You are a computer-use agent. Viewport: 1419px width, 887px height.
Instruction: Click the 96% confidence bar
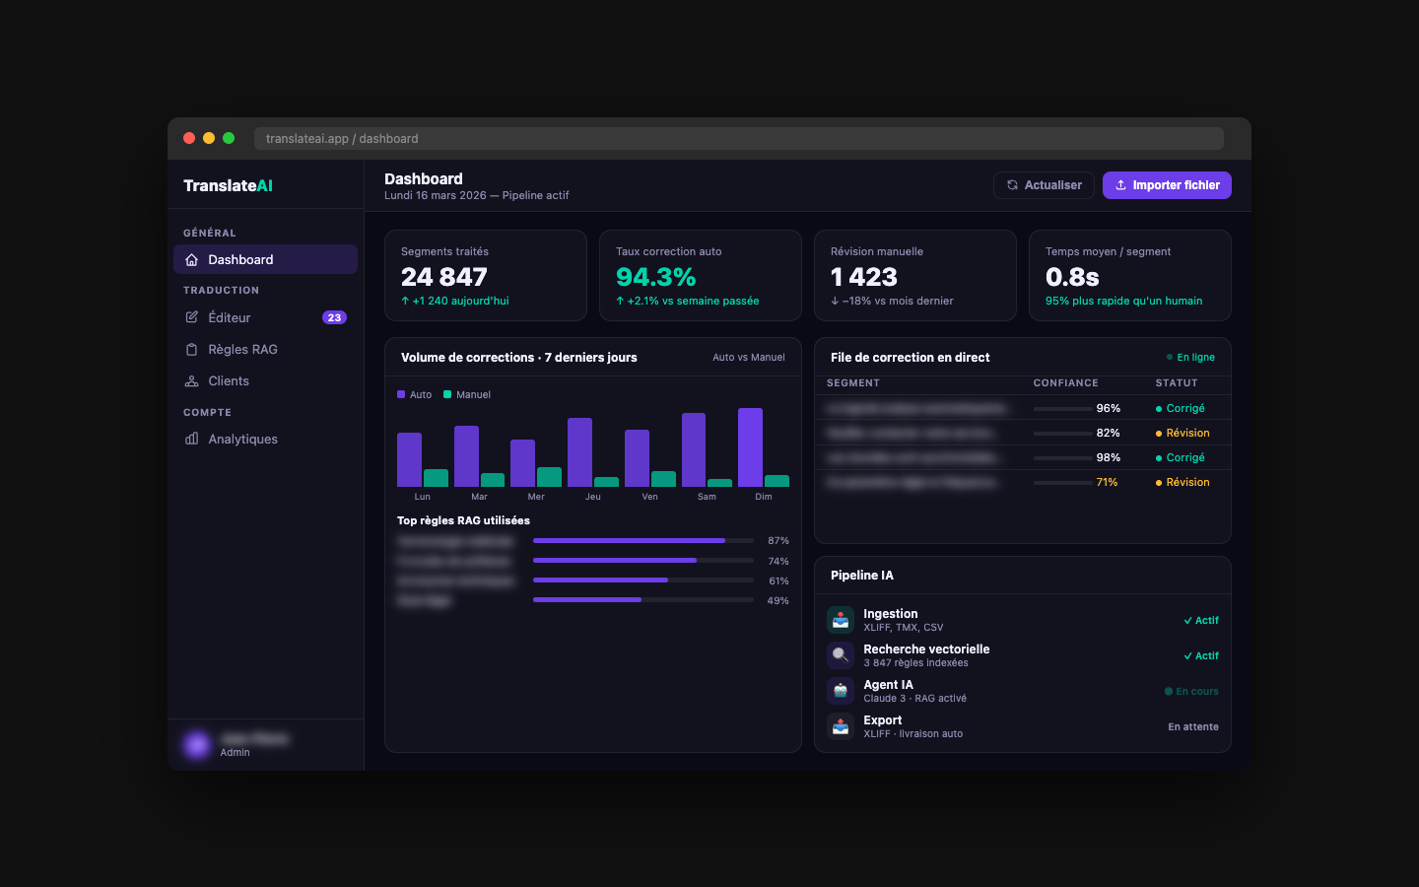pyautogui.click(x=1062, y=408)
